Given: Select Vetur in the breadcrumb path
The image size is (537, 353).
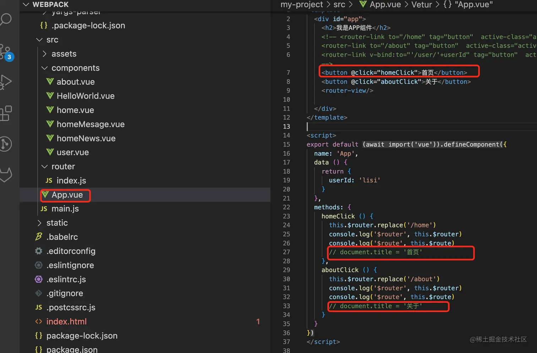Looking at the screenshot, I should pos(422,4).
